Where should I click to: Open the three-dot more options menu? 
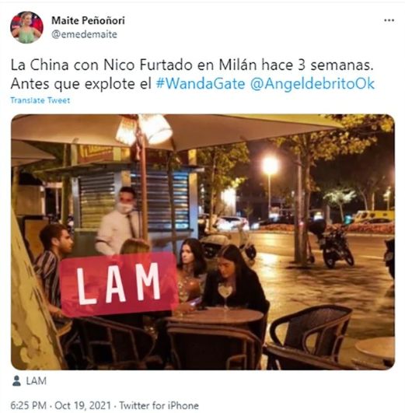click(x=389, y=20)
